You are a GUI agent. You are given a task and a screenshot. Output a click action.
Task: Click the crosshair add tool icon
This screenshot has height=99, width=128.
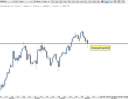coord(111,2)
